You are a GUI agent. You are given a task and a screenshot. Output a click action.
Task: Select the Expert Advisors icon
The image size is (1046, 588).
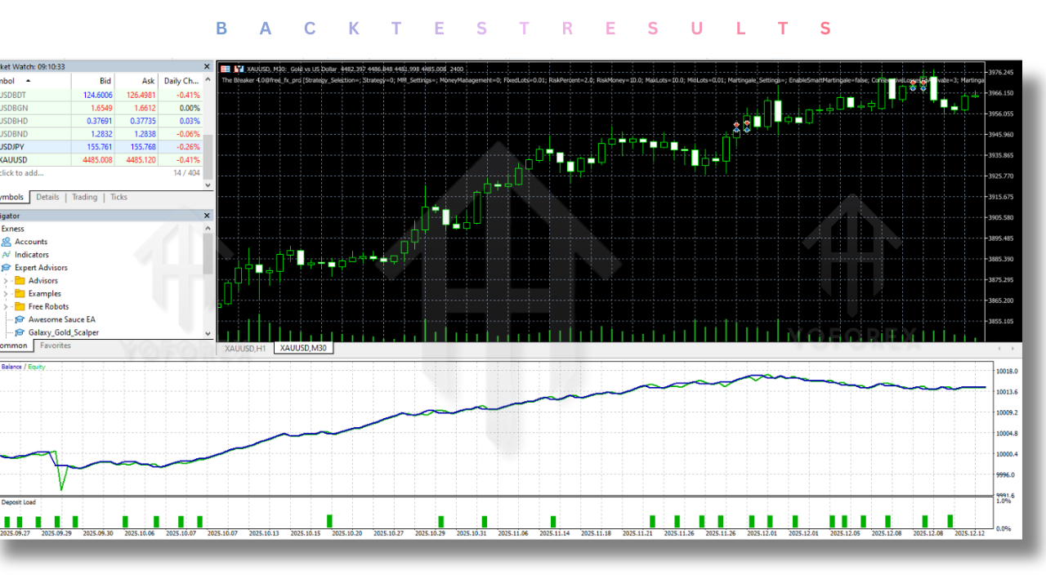[x=7, y=268]
